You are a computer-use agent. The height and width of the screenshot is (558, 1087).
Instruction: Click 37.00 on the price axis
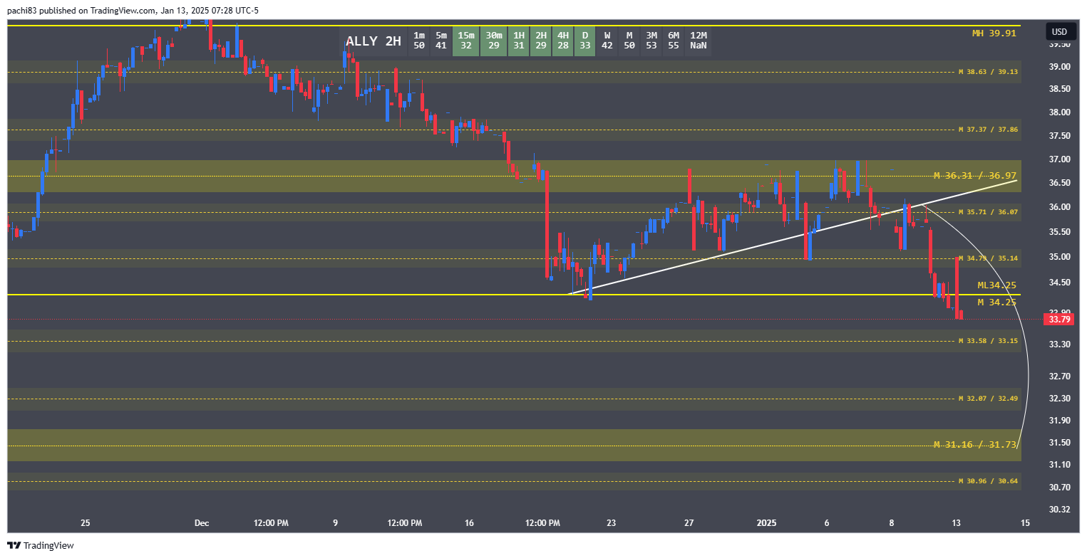[1060, 159]
